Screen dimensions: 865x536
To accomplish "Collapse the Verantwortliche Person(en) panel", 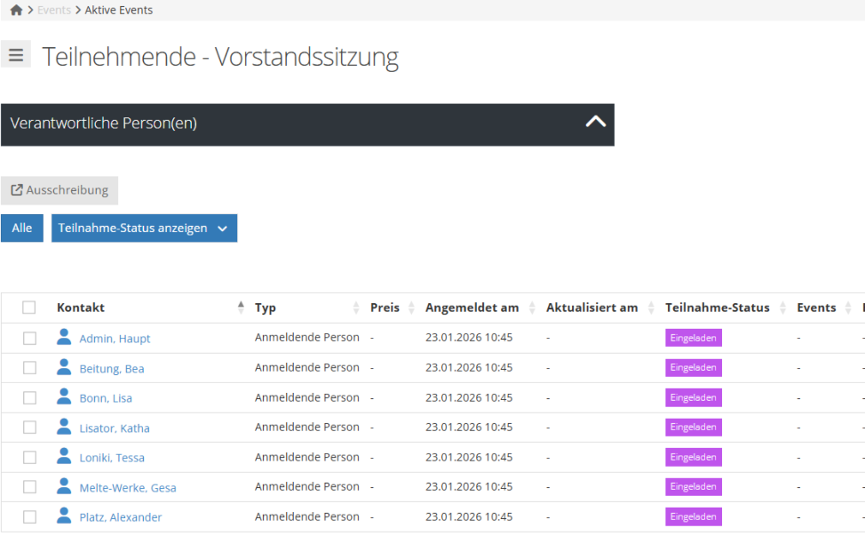I will click(x=595, y=123).
